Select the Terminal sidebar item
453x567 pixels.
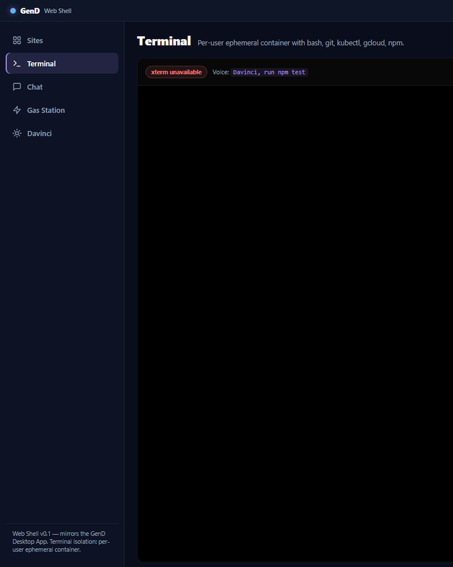click(x=62, y=64)
